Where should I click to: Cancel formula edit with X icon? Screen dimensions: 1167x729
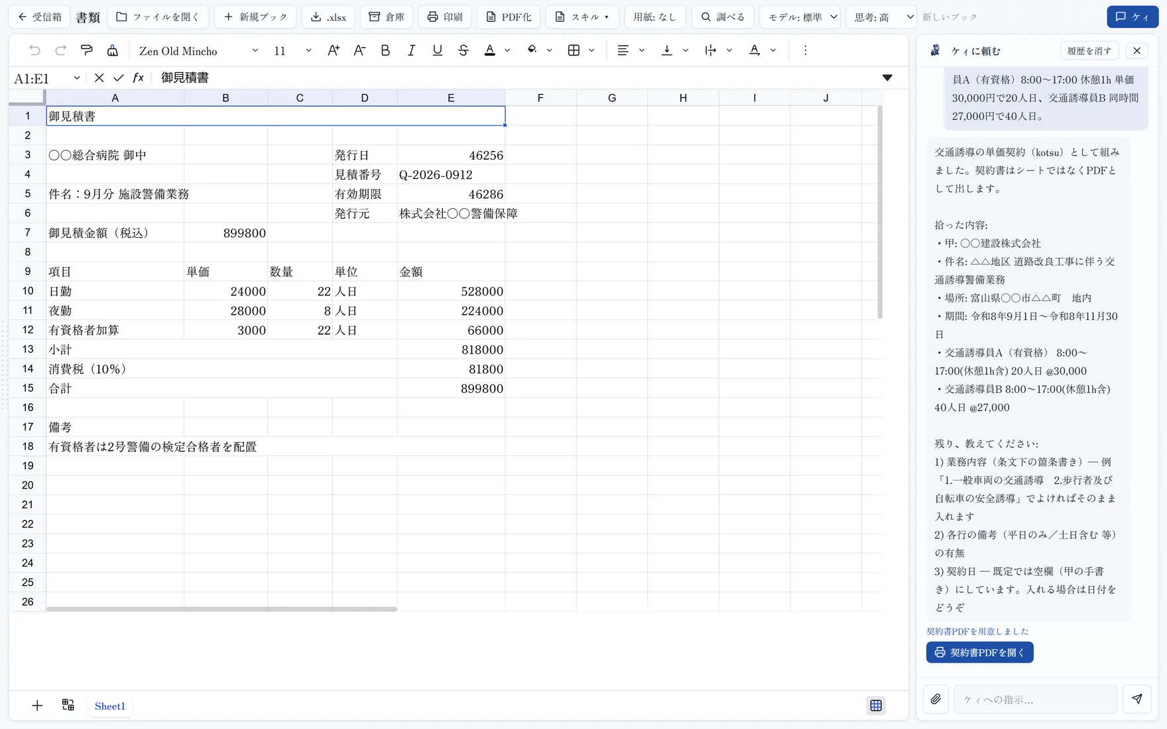(99, 78)
